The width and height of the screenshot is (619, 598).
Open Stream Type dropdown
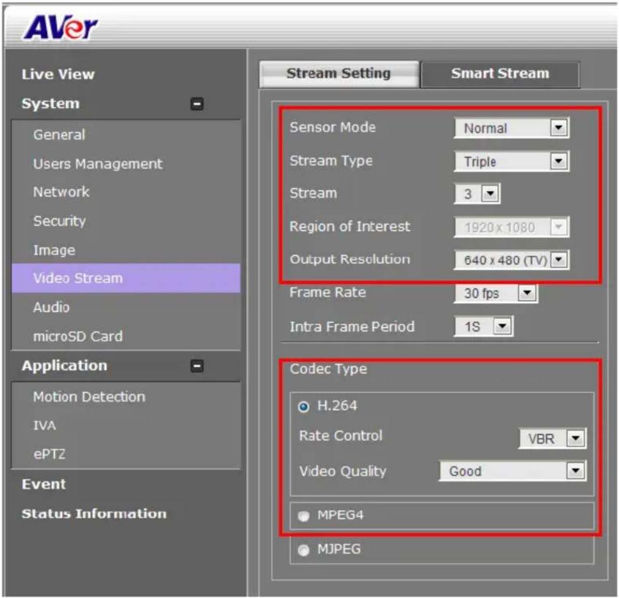coord(512,161)
